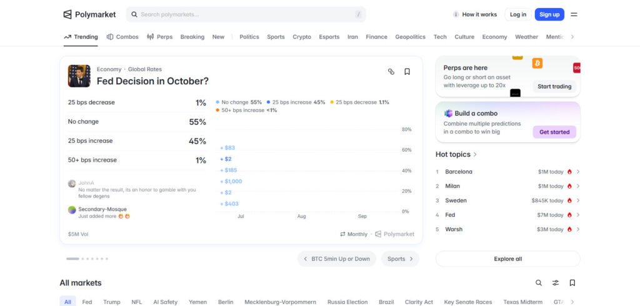
Task: Select the Mecklenburg-Vorpommern filter chip
Action: pyautogui.click(x=280, y=302)
